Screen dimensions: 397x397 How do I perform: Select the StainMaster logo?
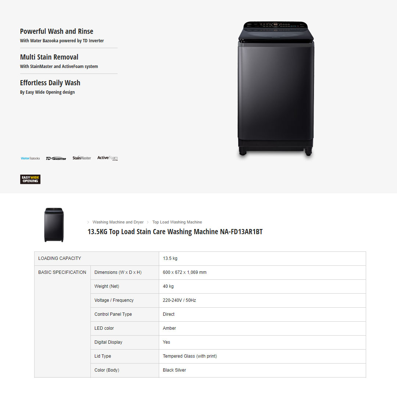tap(82, 158)
